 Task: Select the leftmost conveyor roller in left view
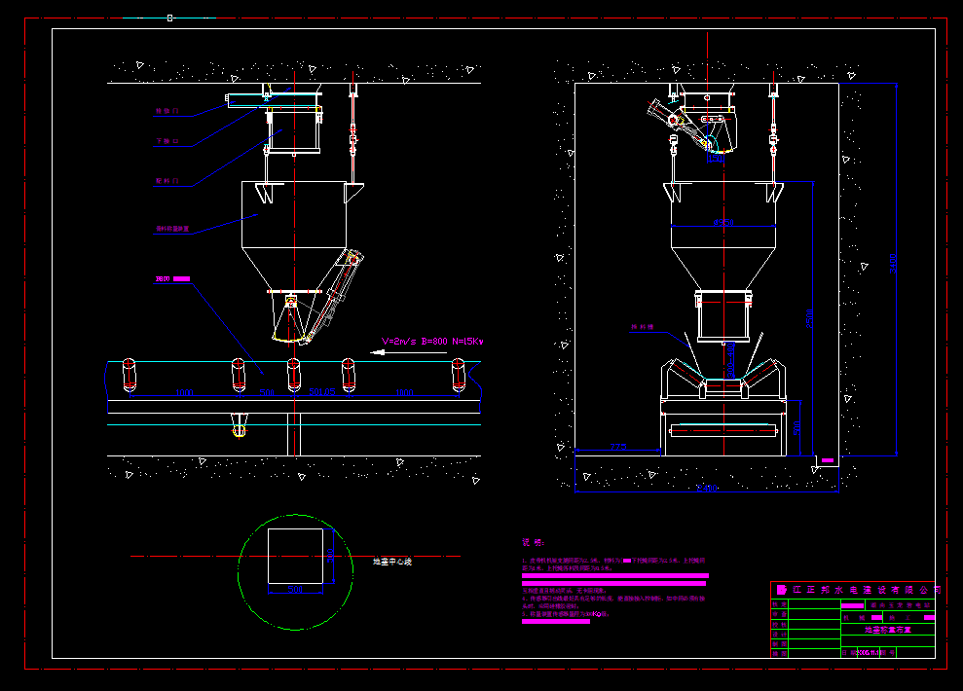(x=130, y=374)
